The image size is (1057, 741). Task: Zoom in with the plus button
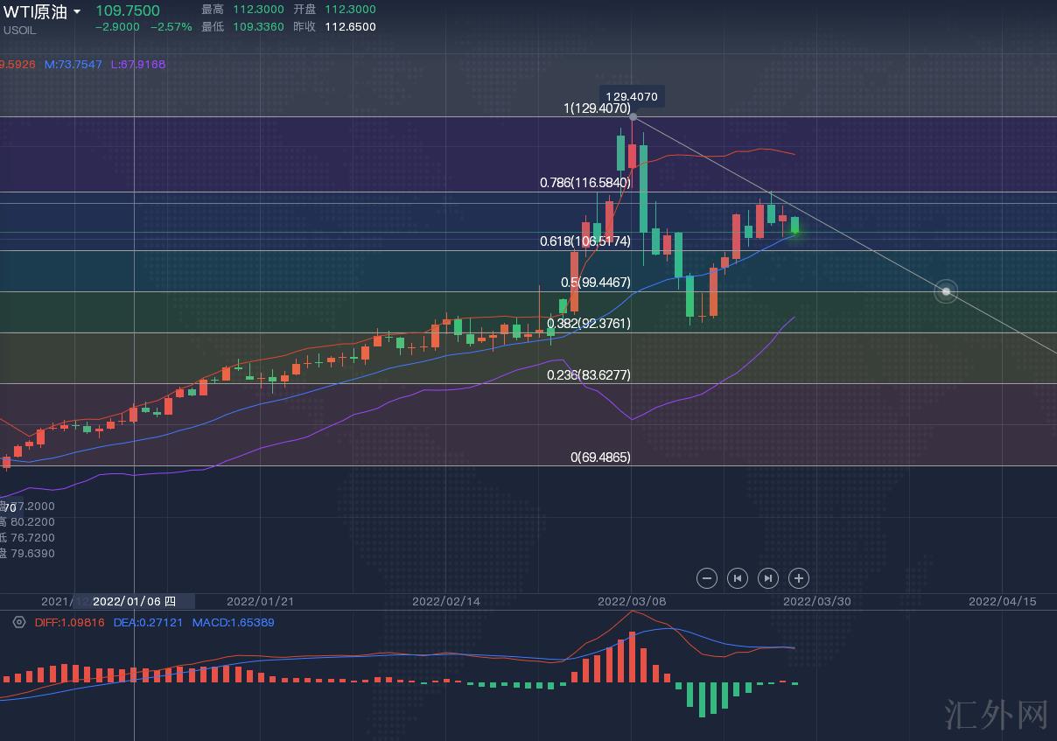tap(798, 577)
